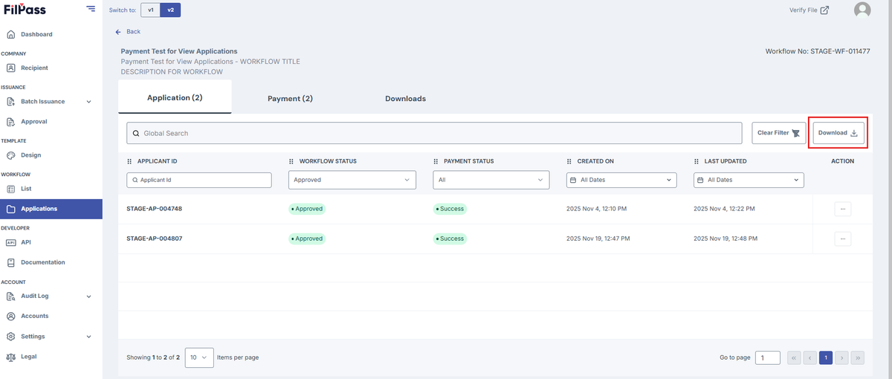The height and width of the screenshot is (379, 892).
Task: Click the drag handle beside WORKFLOW STATUS
Action: click(291, 161)
